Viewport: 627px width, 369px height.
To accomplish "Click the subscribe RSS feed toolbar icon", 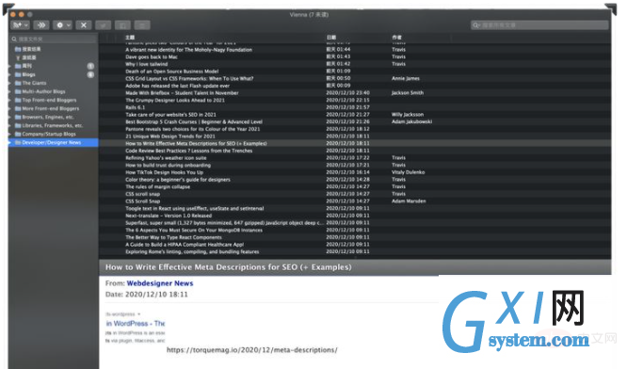I will [17, 25].
